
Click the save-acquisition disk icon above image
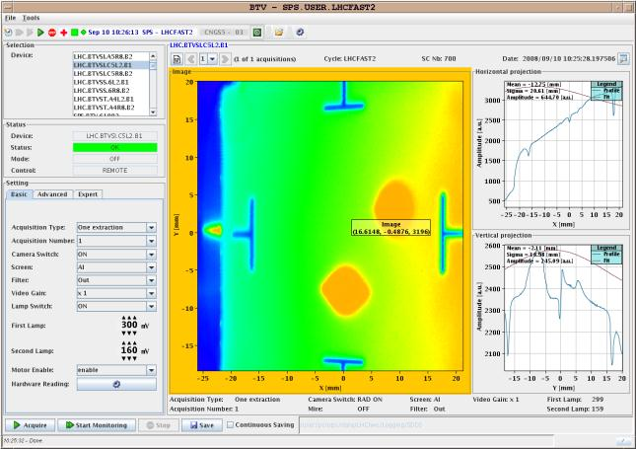177,59
